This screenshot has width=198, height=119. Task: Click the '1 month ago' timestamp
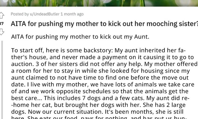coord(72,14)
